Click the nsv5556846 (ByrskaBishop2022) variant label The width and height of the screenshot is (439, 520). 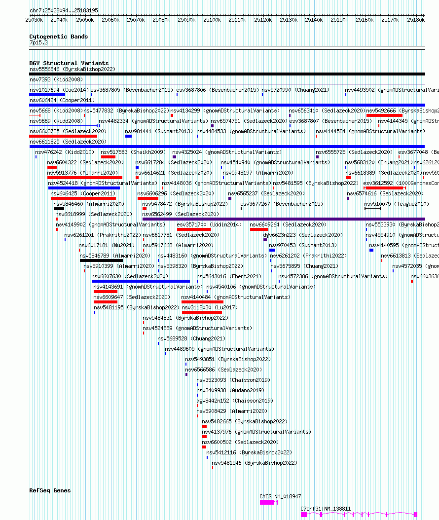tap(73, 69)
